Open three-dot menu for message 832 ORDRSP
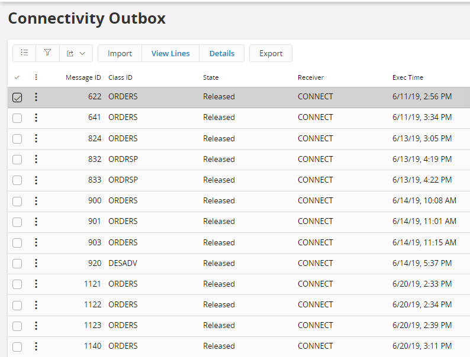This screenshot has width=470, height=357. (x=36, y=159)
